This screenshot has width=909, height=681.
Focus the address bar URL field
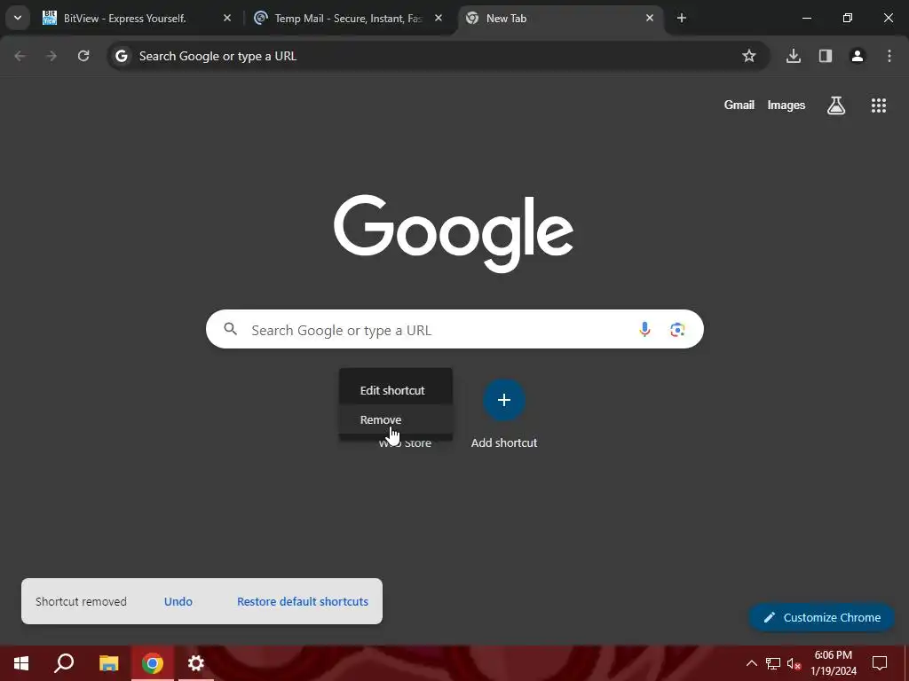coord(438,56)
